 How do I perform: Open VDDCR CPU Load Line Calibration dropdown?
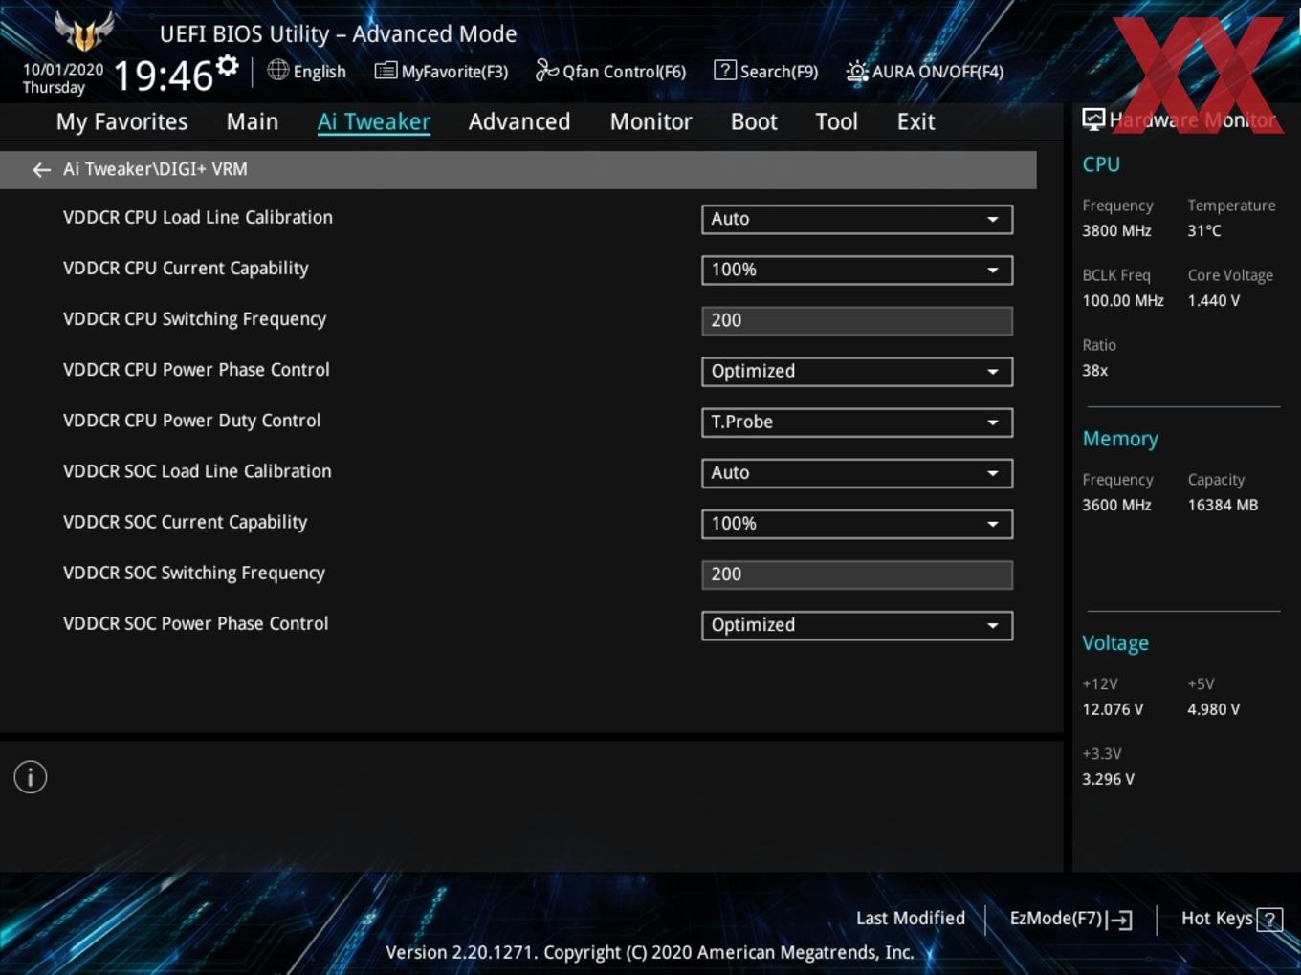(x=857, y=219)
